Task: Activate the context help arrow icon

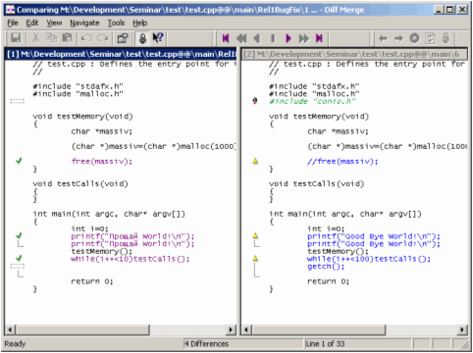Action: (x=158, y=38)
